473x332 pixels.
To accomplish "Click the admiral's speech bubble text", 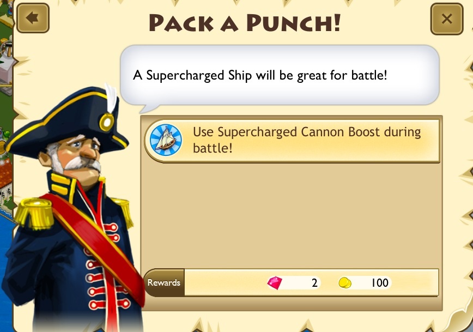I will tap(260, 75).
